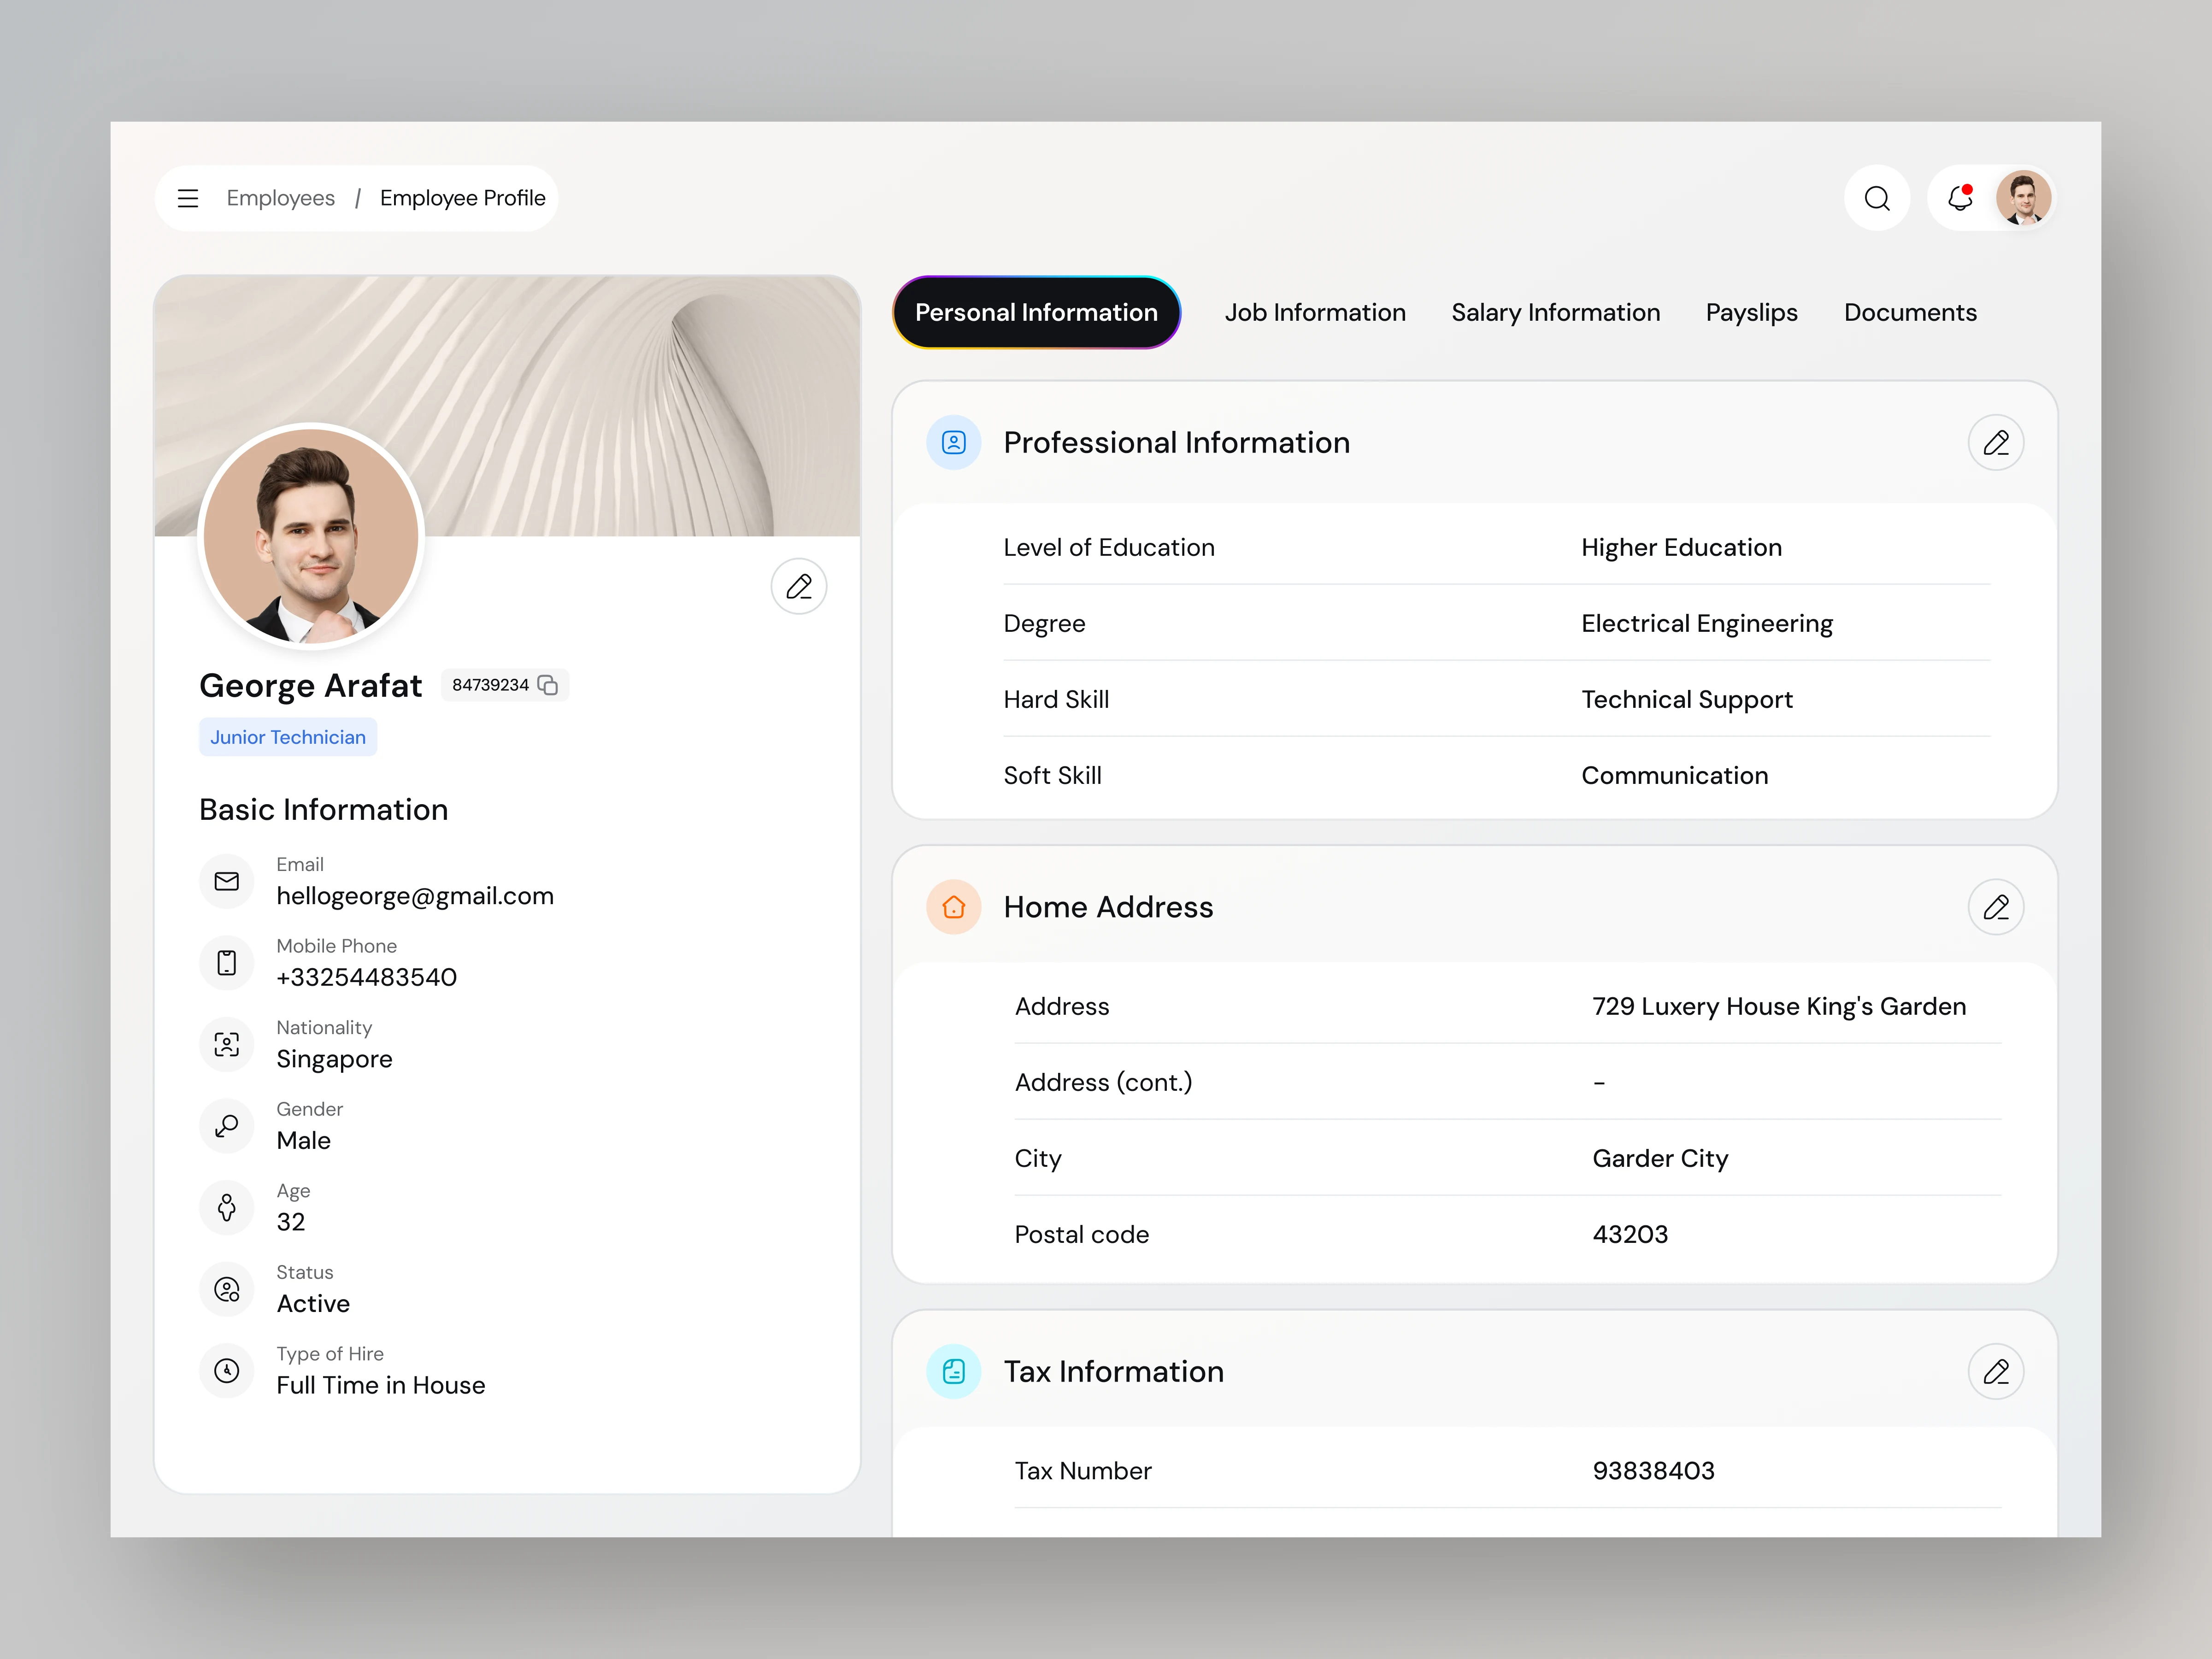Click the Tax Number label
This screenshot has width=2212, height=1659.
pyautogui.click(x=1083, y=1470)
